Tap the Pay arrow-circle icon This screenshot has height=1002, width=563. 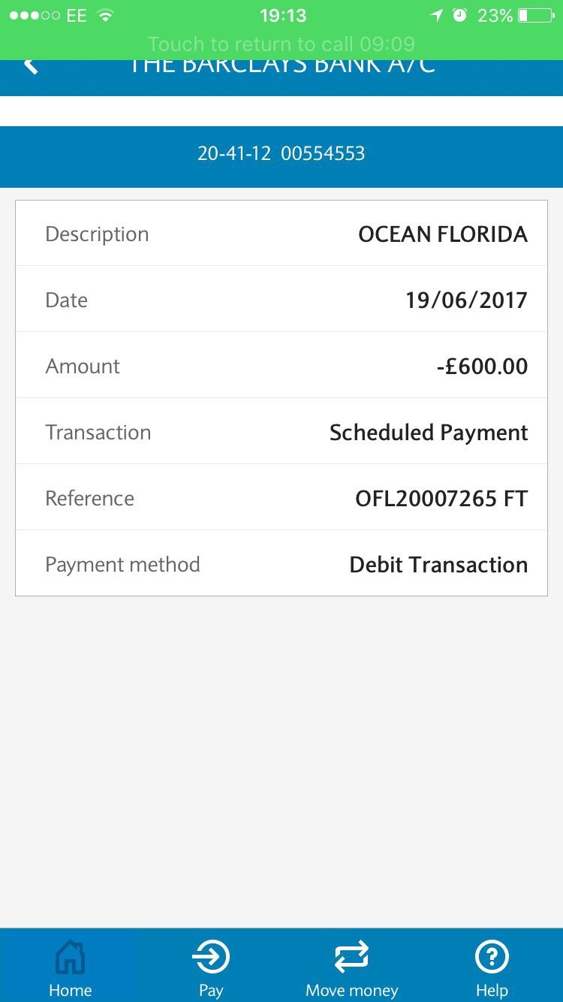(211, 958)
